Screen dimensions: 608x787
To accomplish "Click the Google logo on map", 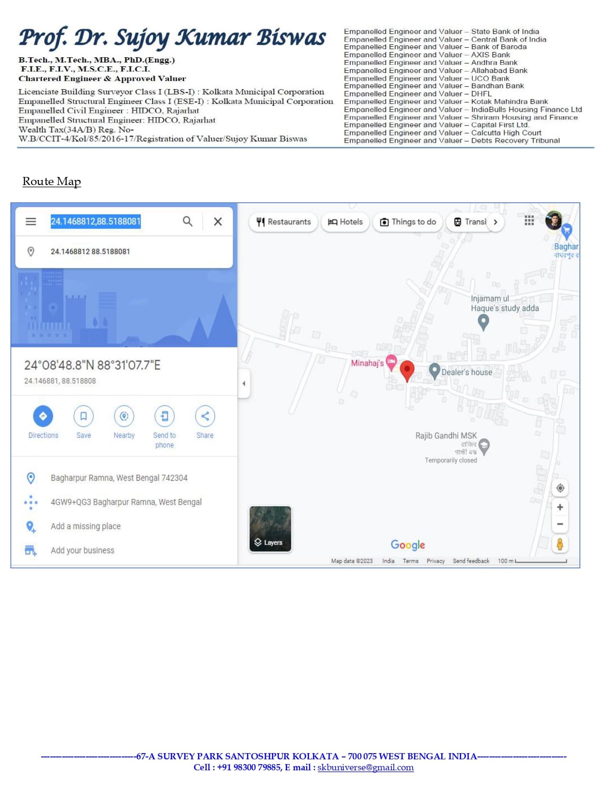I will point(408,545).
